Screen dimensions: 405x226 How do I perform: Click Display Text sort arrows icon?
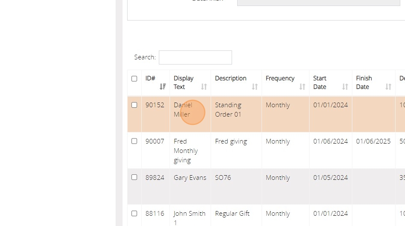click(x=204, y=87)
